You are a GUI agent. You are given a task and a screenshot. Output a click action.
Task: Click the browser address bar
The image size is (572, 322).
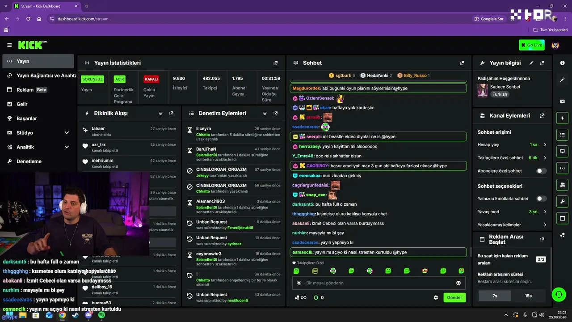(x=259, y=19)
